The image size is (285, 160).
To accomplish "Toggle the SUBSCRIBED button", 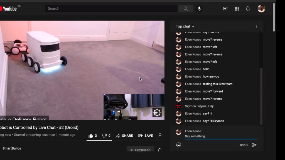I will (x=140, y=149).
